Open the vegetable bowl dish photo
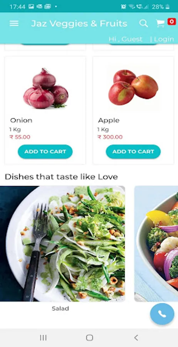The width and height of the screenshot is (178, 347). pos(156,244)
